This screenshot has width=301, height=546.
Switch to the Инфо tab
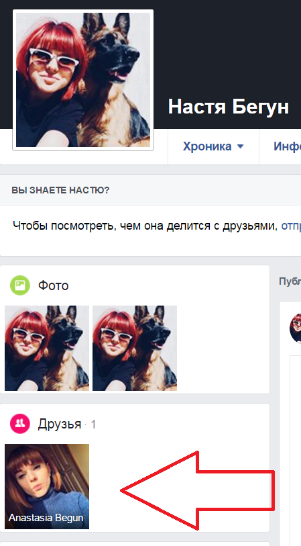(x=287, y=146)
